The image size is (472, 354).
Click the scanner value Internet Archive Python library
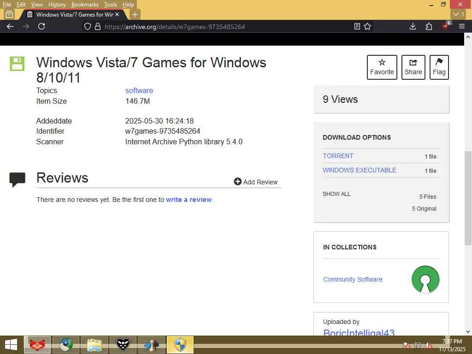coord(184,142)
